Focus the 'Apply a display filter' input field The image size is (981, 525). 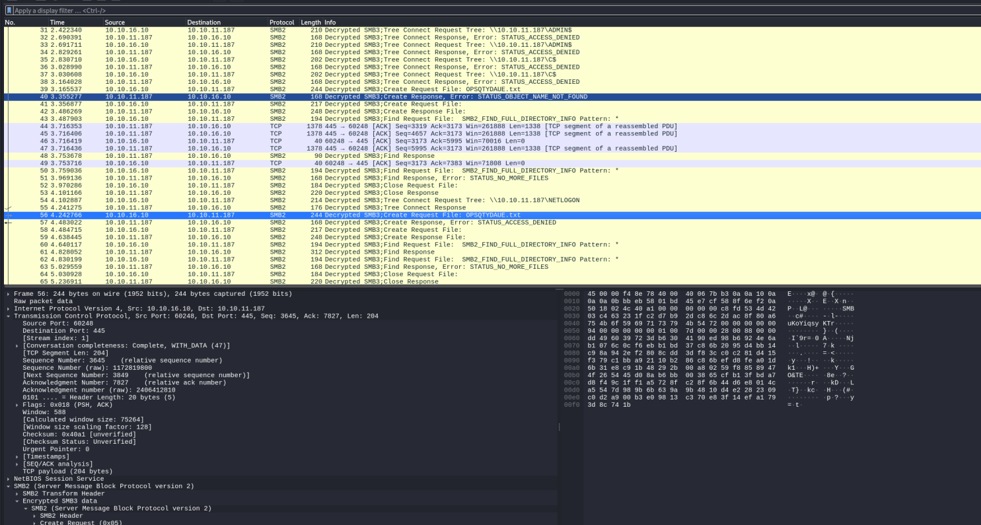click(495, 11)
